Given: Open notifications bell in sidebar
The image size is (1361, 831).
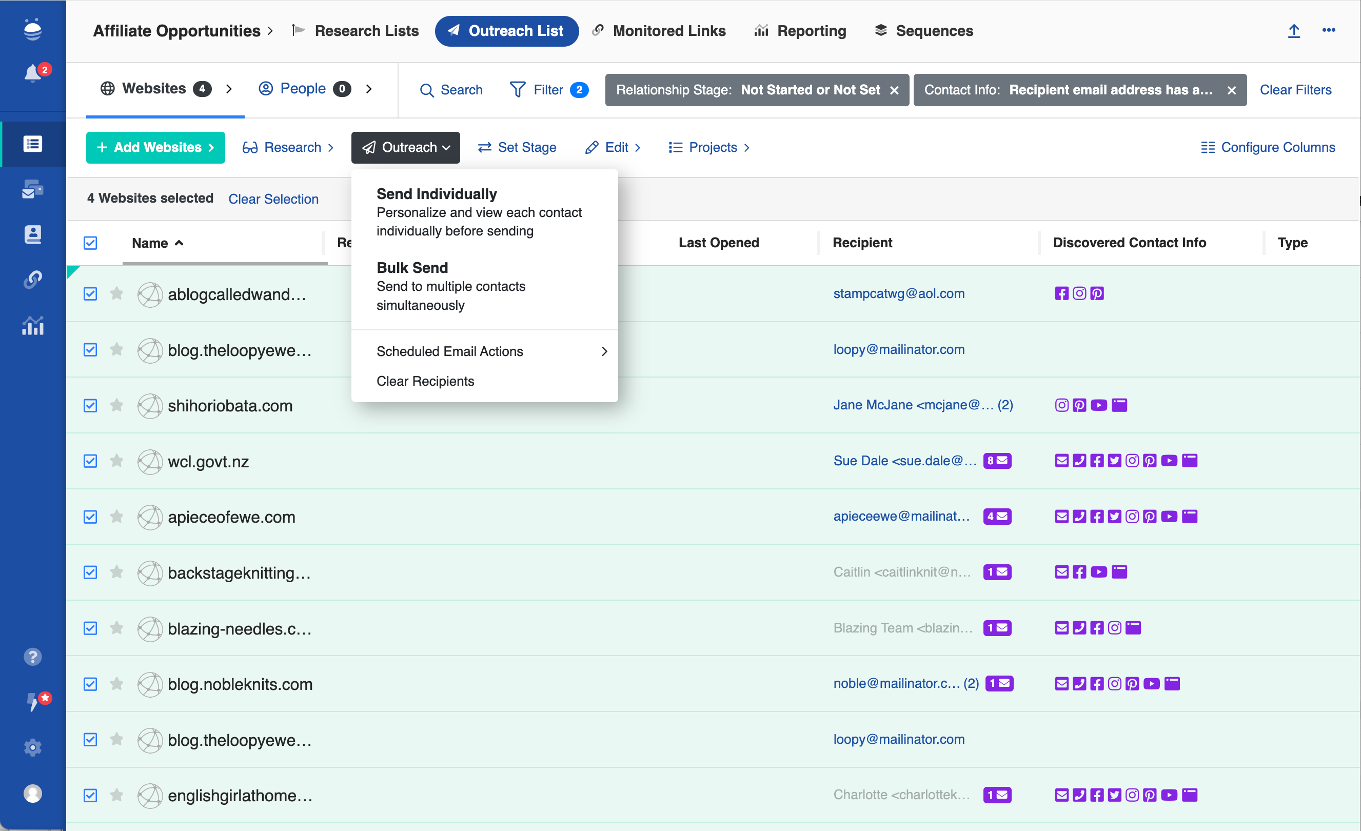Looking at the screenshot, I should [33, 73].
